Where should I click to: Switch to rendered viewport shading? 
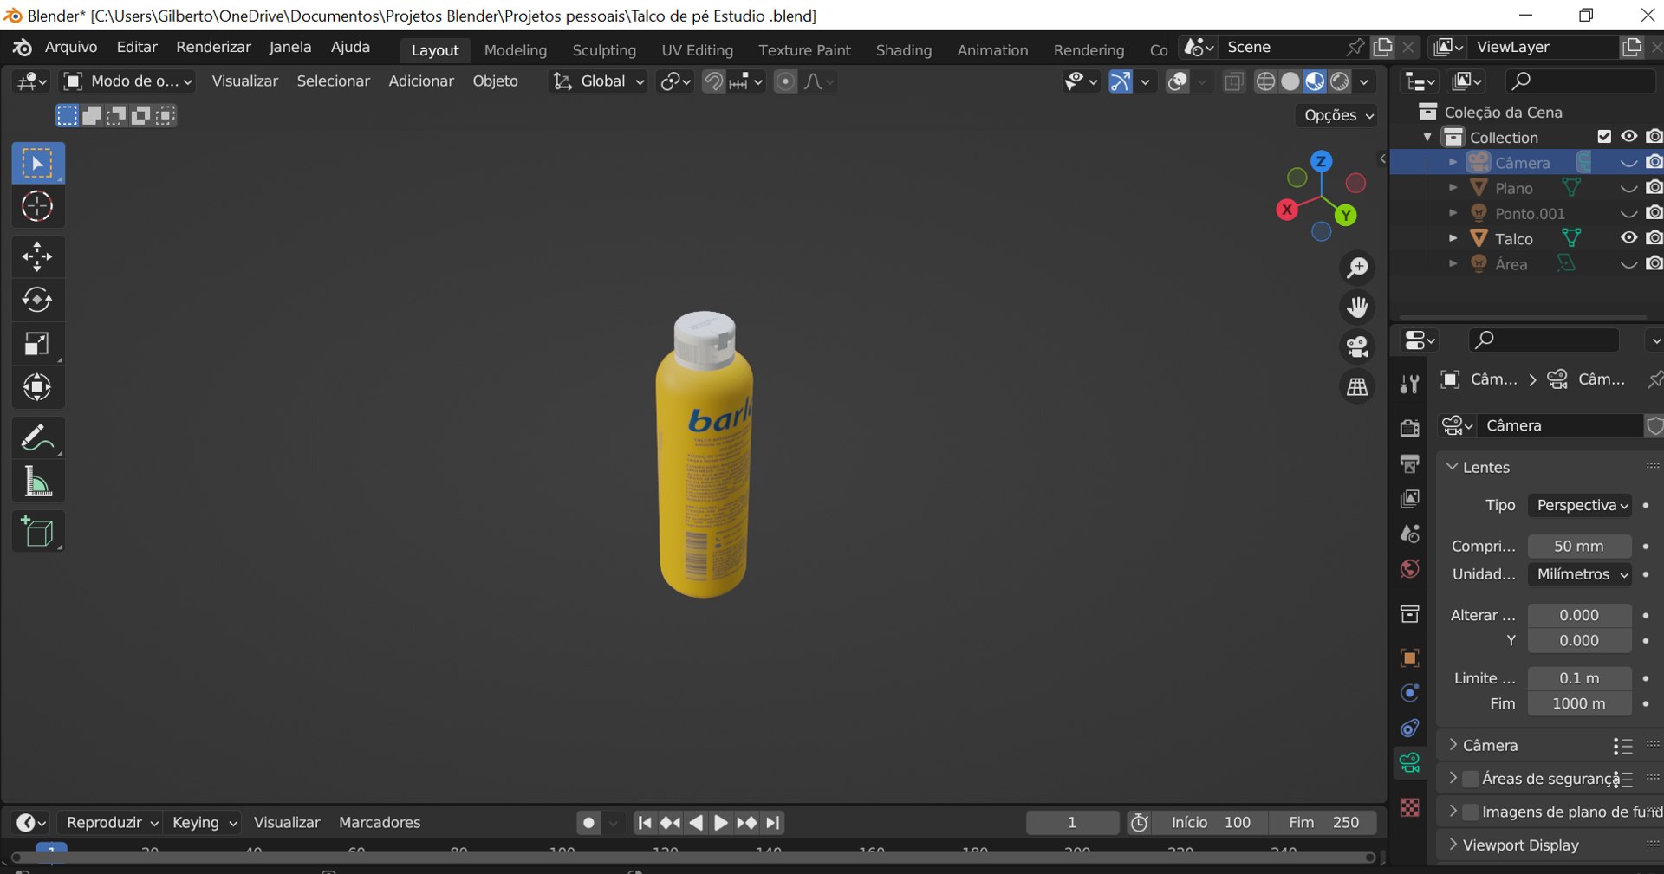[1340, 81]
